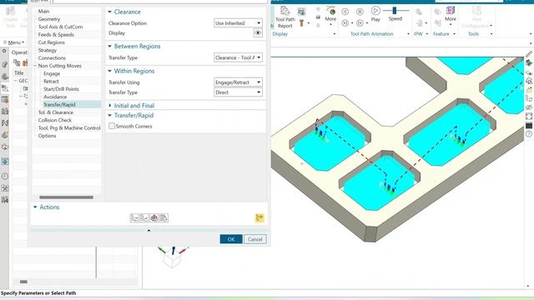Open the Menu dropdown
The image size is (534, 300).
click(x=14, y=42)
